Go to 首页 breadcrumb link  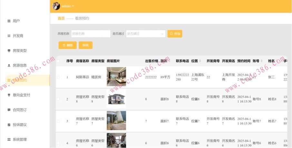pyautogui.click(x=61, y=18)
